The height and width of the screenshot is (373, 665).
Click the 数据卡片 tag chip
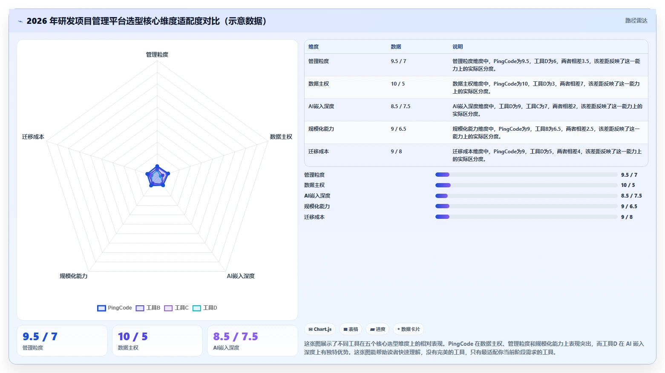408,329
